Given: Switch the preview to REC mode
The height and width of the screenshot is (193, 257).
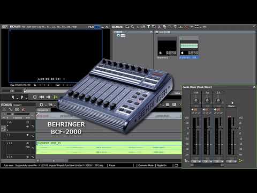Looking at the screenshot, I should pos(97,27).
